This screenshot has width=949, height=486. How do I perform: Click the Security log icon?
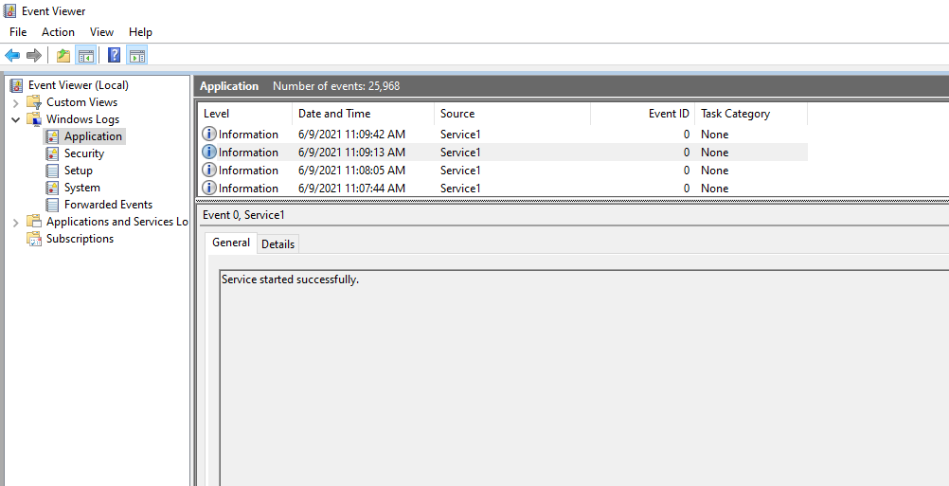click(x=53, y=153)
